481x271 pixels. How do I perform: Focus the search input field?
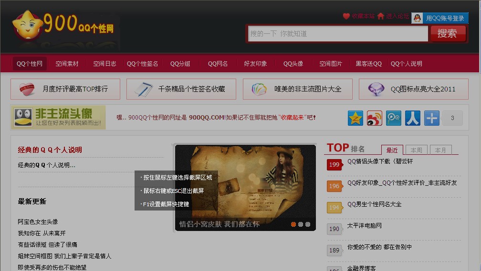(x=338, y=33)
